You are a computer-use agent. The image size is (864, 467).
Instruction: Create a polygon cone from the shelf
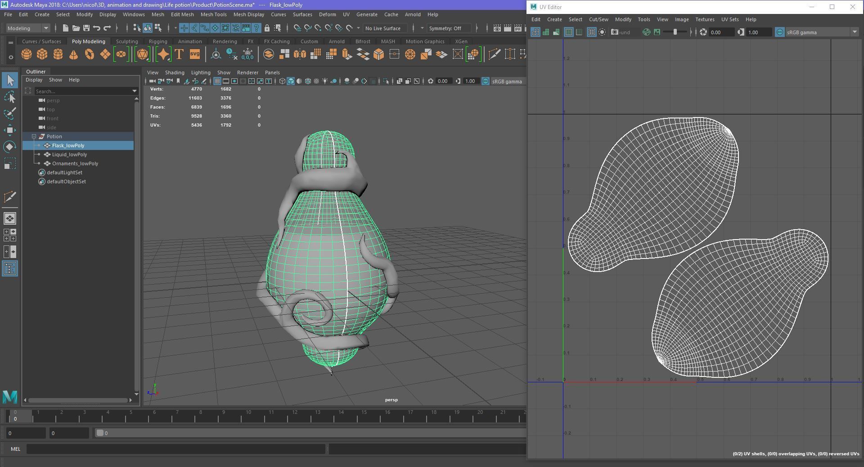[73, 54]
